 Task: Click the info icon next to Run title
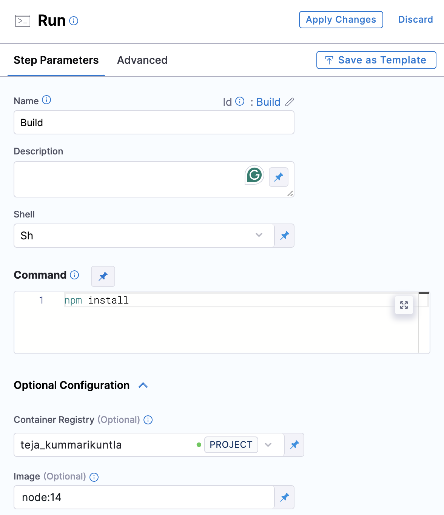pyautogui.click(x=74, y=21)
